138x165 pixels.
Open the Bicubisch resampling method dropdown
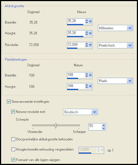coord(94,112)
